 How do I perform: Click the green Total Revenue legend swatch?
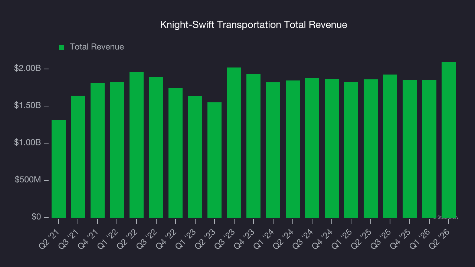pos(62,47)
